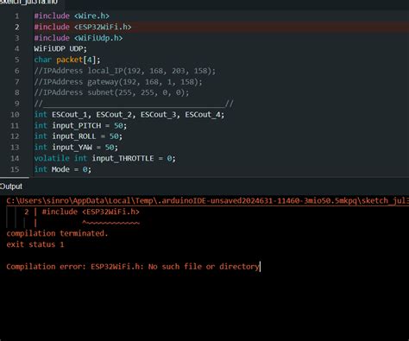409x341 pixels.
Task: Open the Output panel tab
Action: (x=11, y=186)
